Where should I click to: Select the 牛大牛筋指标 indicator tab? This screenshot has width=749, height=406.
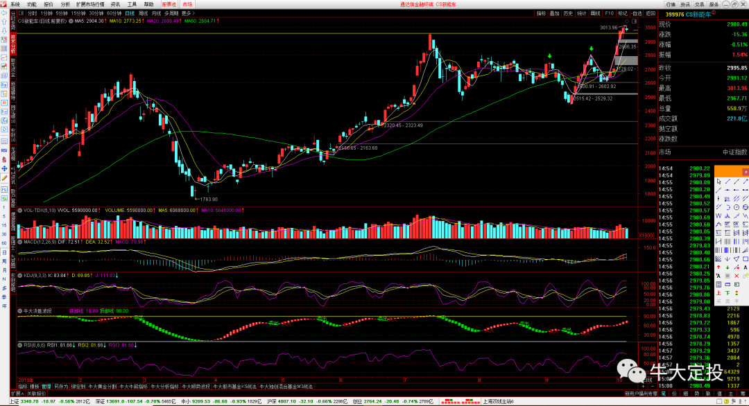coord(133,387)
